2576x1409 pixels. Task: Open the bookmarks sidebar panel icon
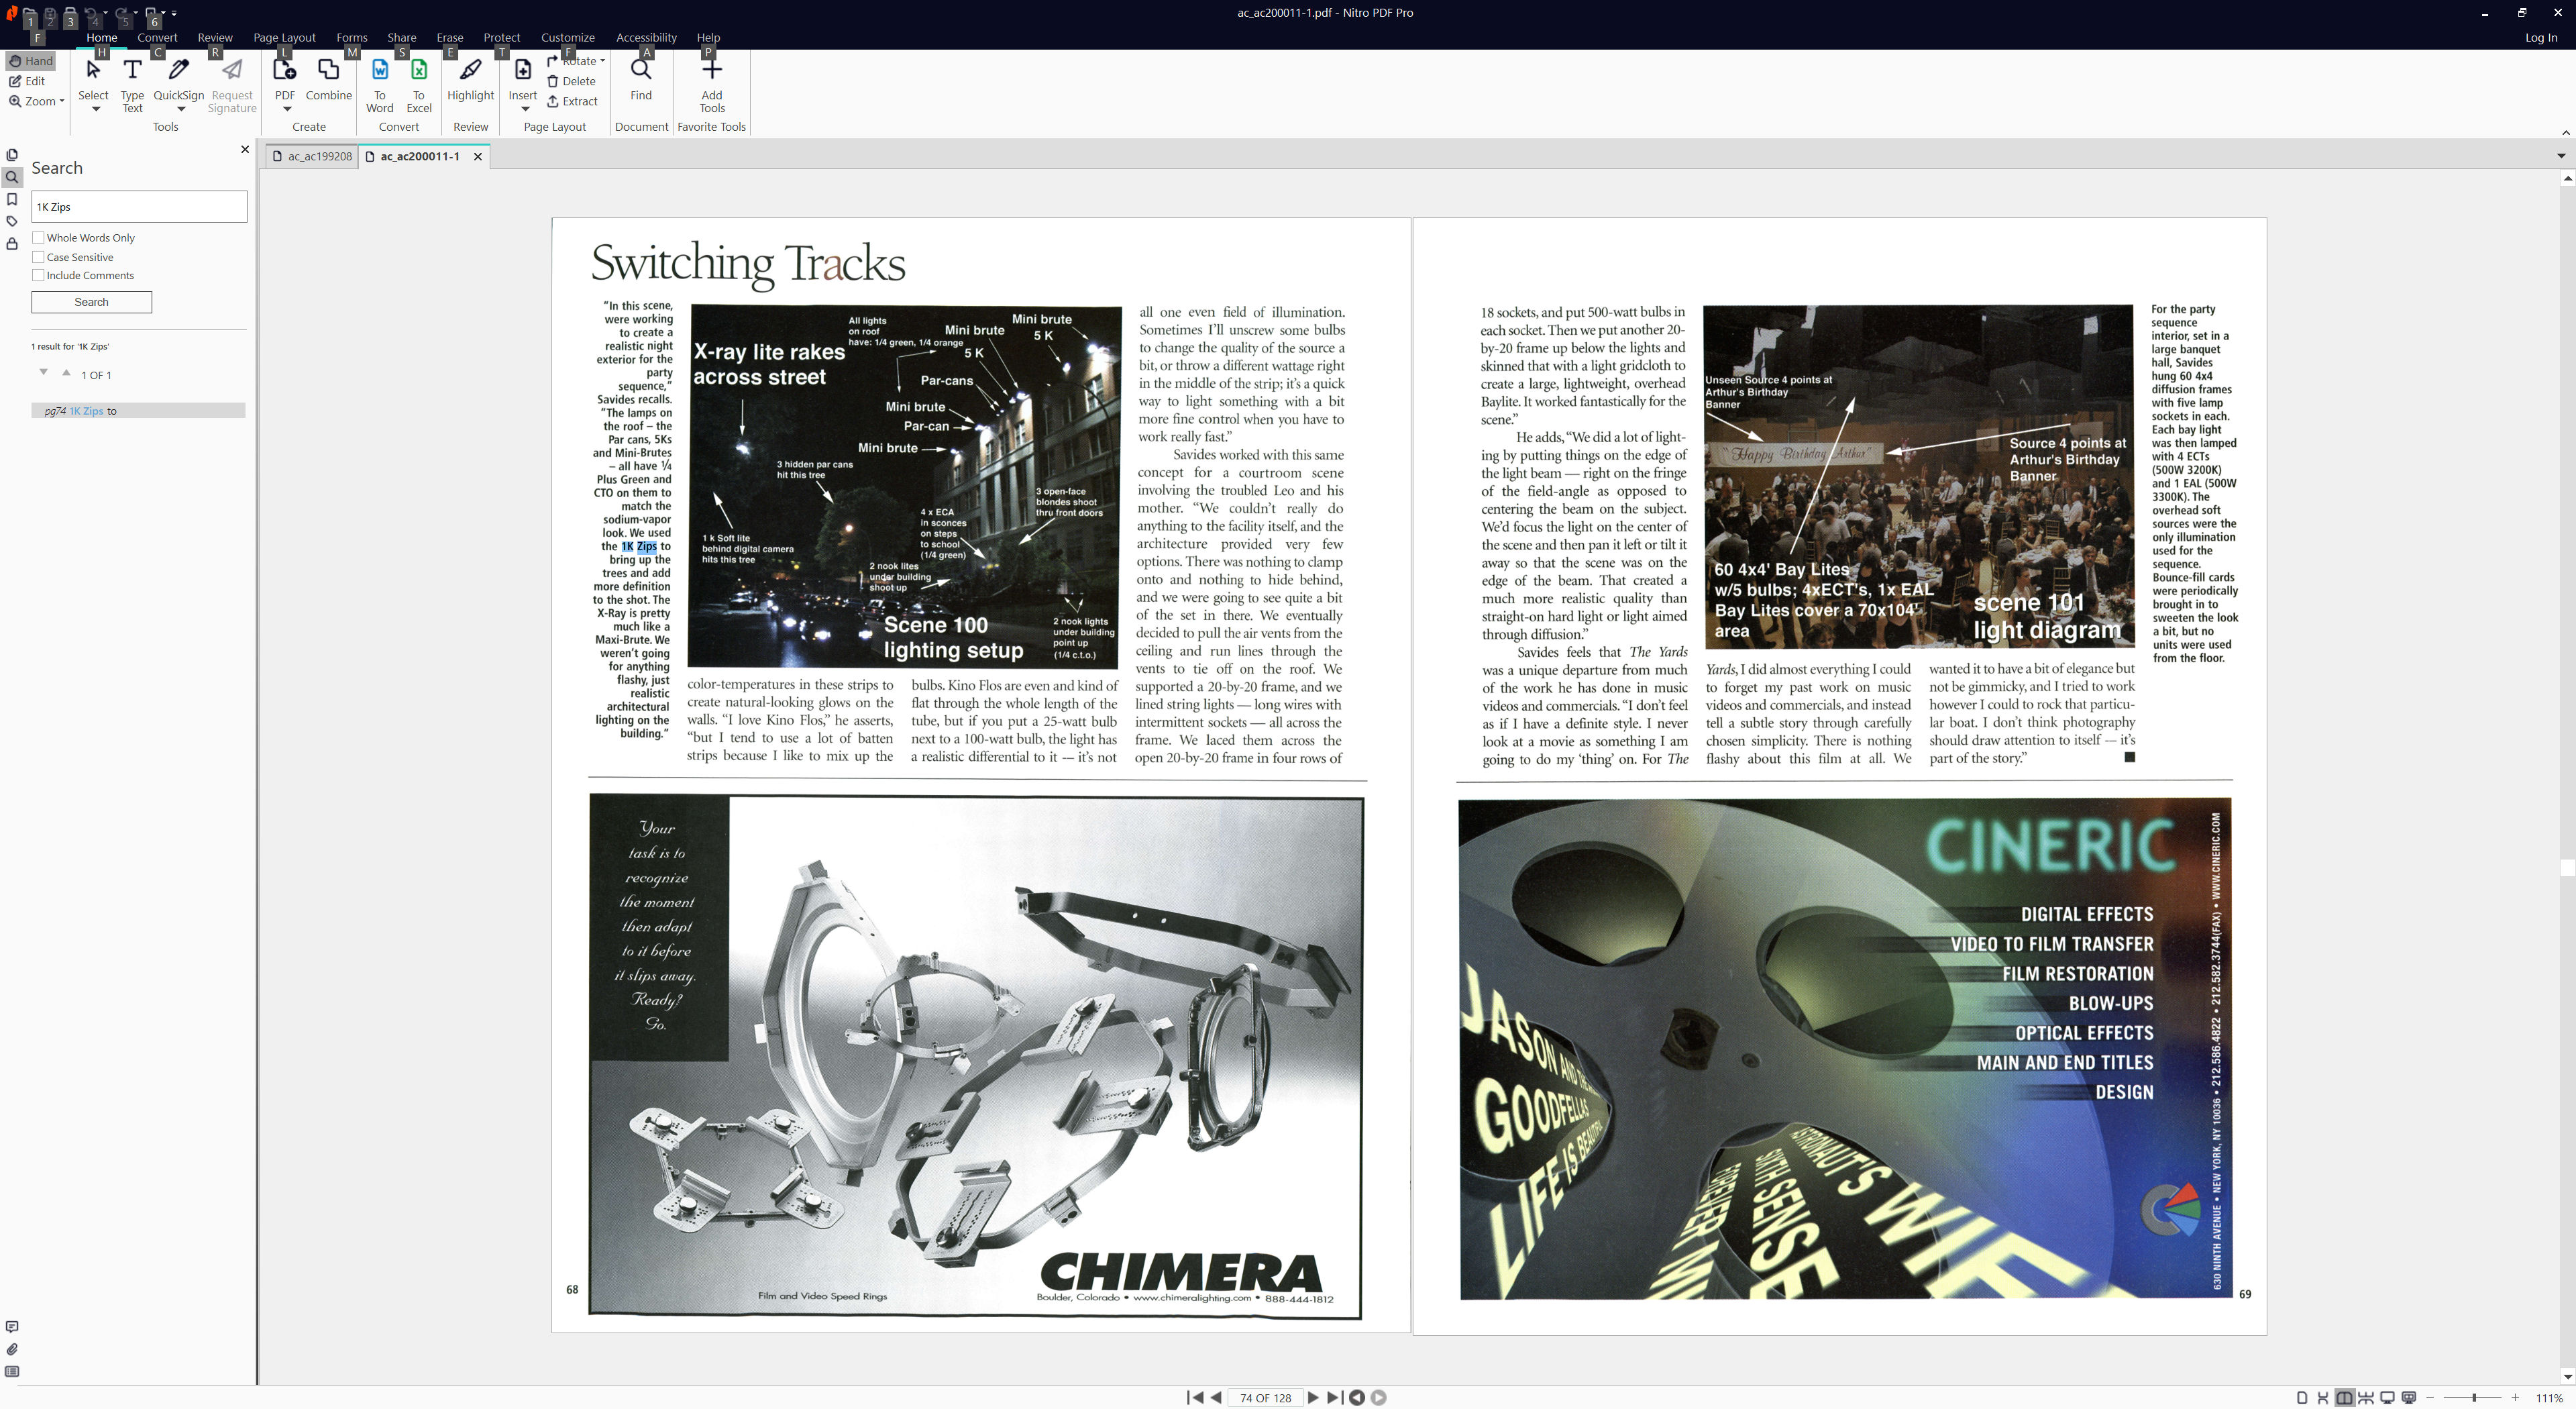click(x=12, y=200)
